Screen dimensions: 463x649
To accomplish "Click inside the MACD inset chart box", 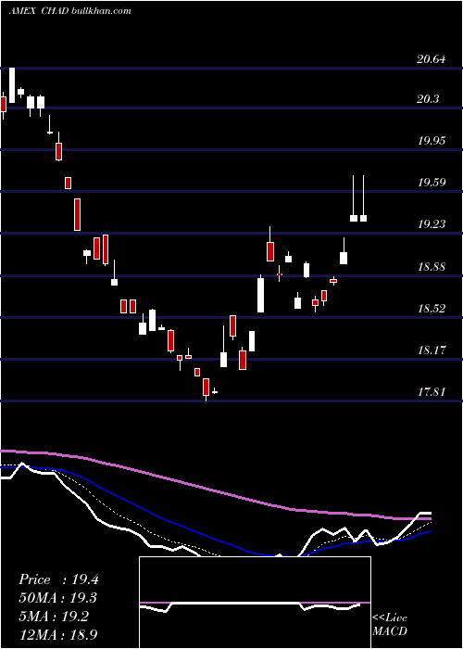I will [255, 603].
